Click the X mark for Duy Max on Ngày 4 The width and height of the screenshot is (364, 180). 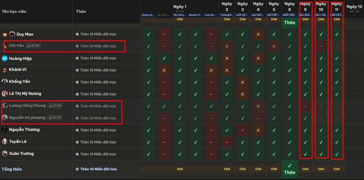[258, 35]
